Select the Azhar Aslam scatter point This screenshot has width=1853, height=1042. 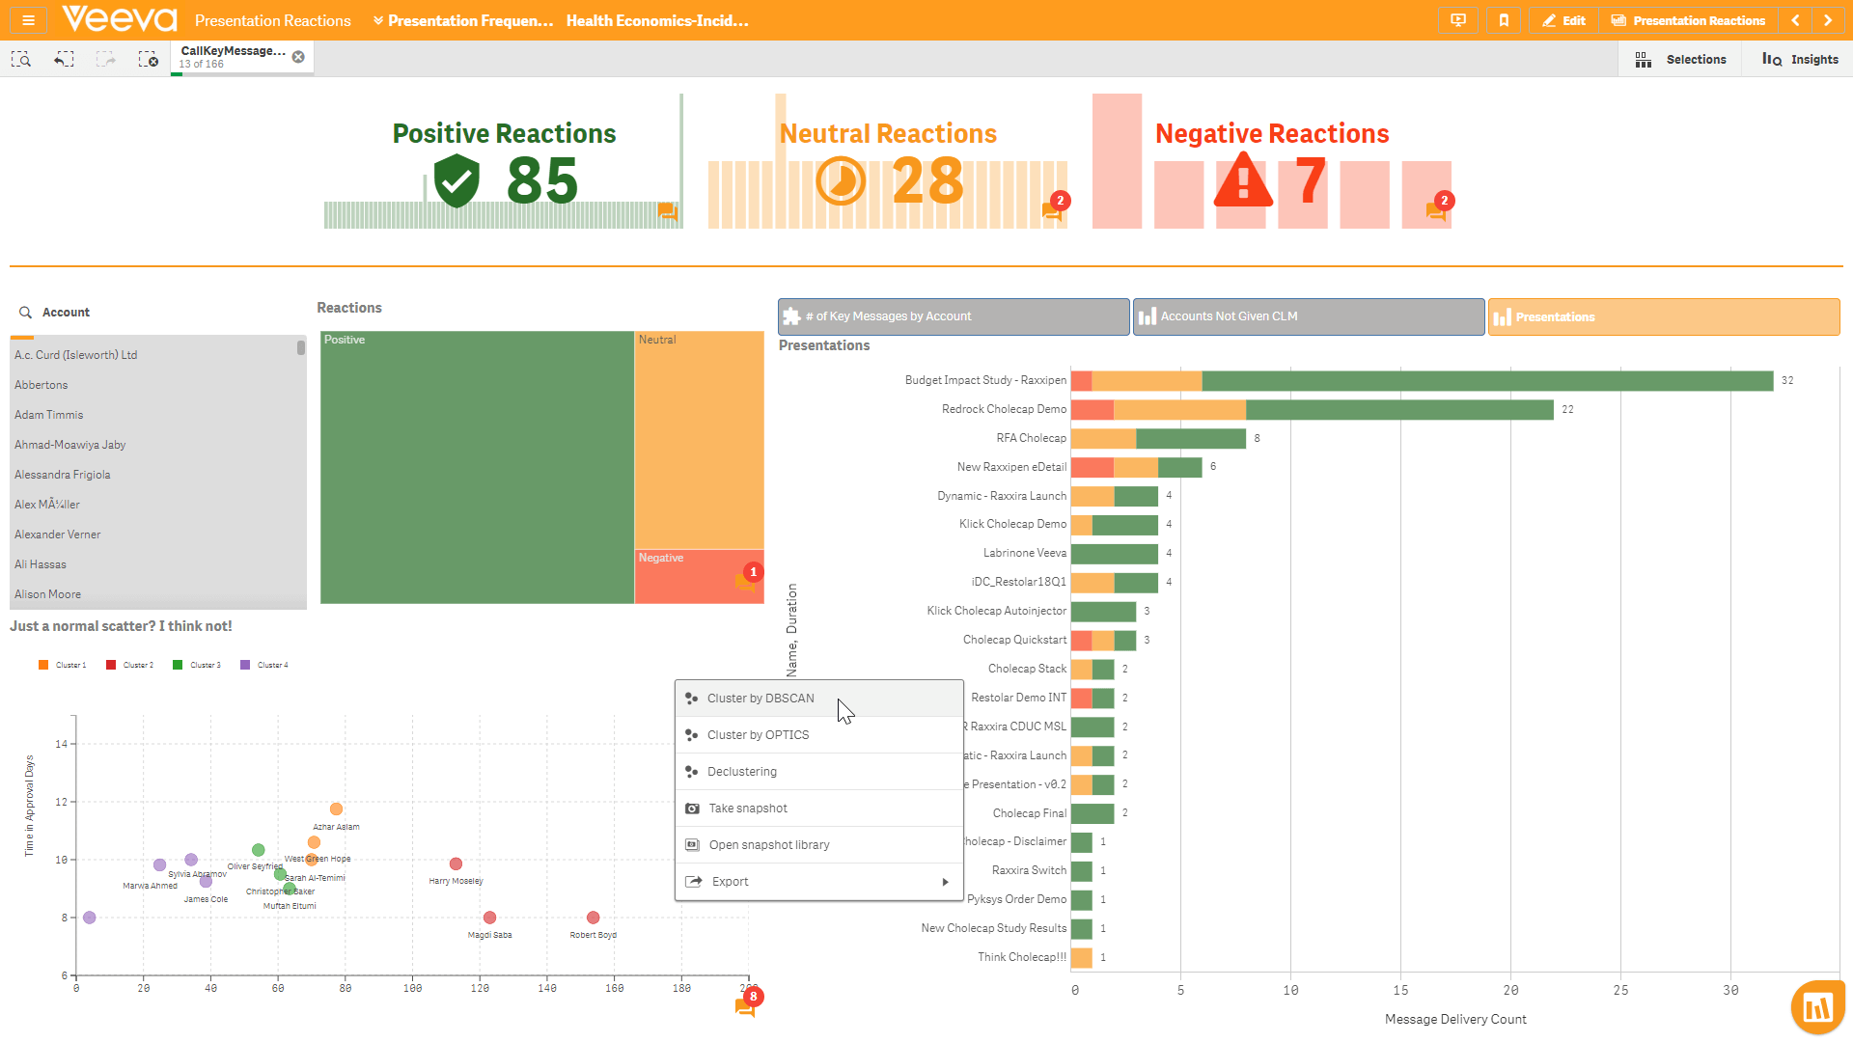[x=336, y=809]
